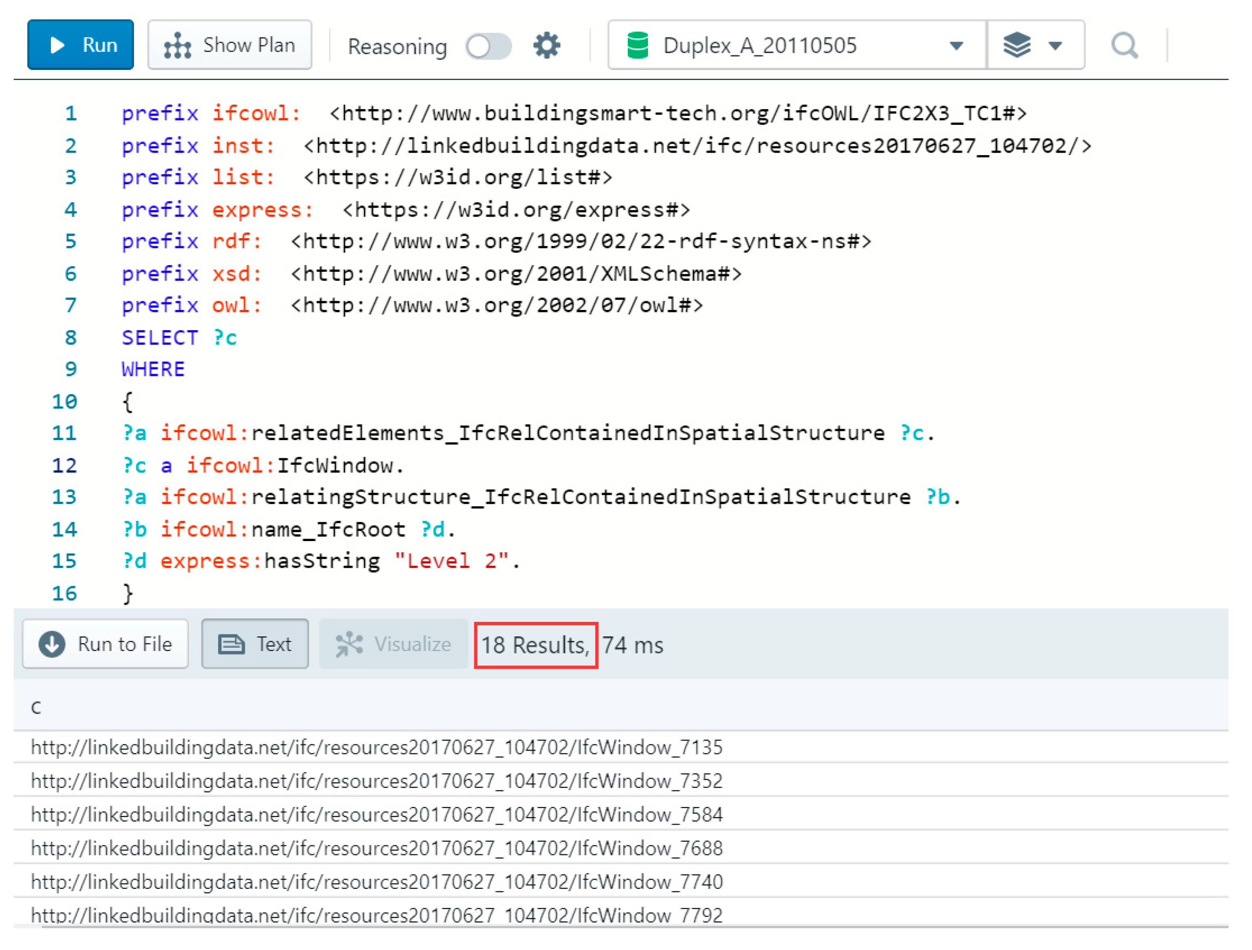
Task: Click the Run to File button
Action: click(x=105, y=644)
